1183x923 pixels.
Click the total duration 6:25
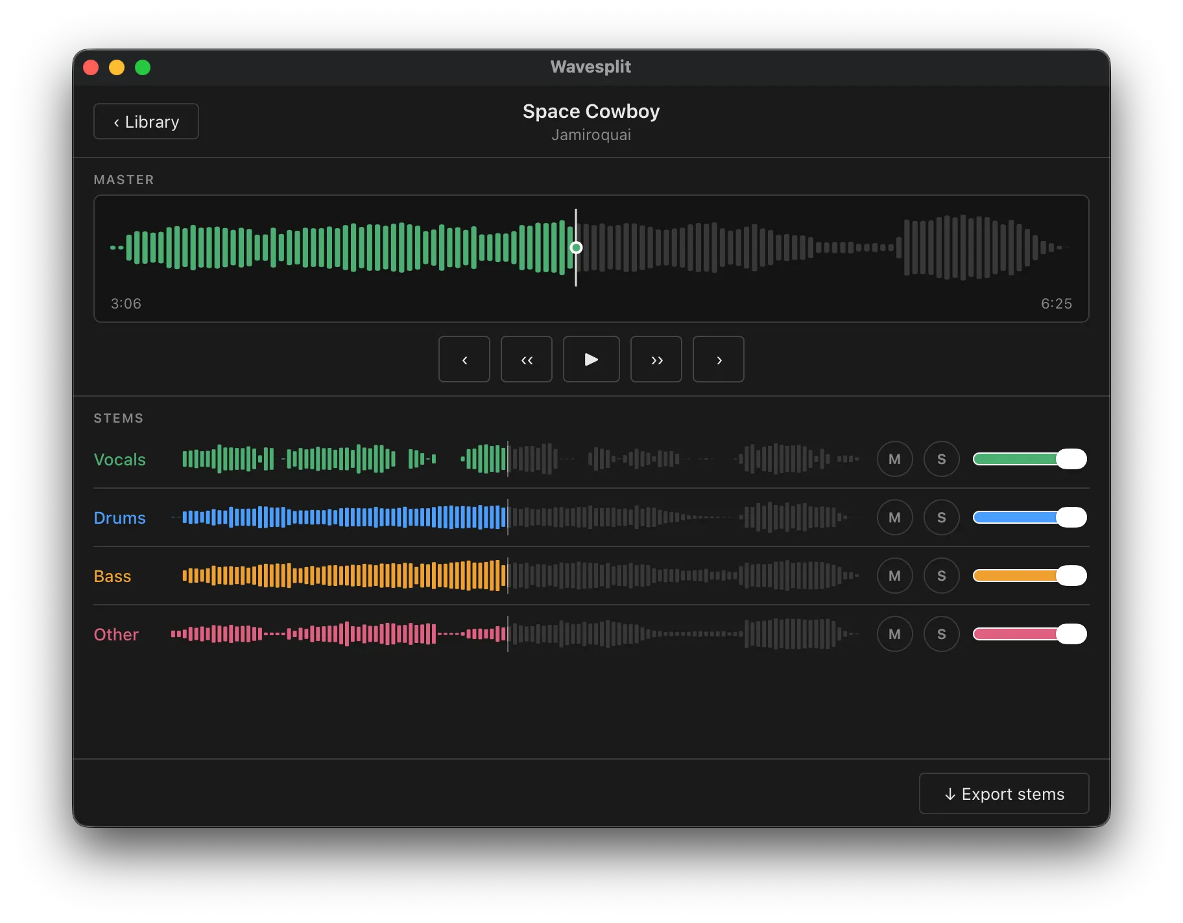point(1056,303)
